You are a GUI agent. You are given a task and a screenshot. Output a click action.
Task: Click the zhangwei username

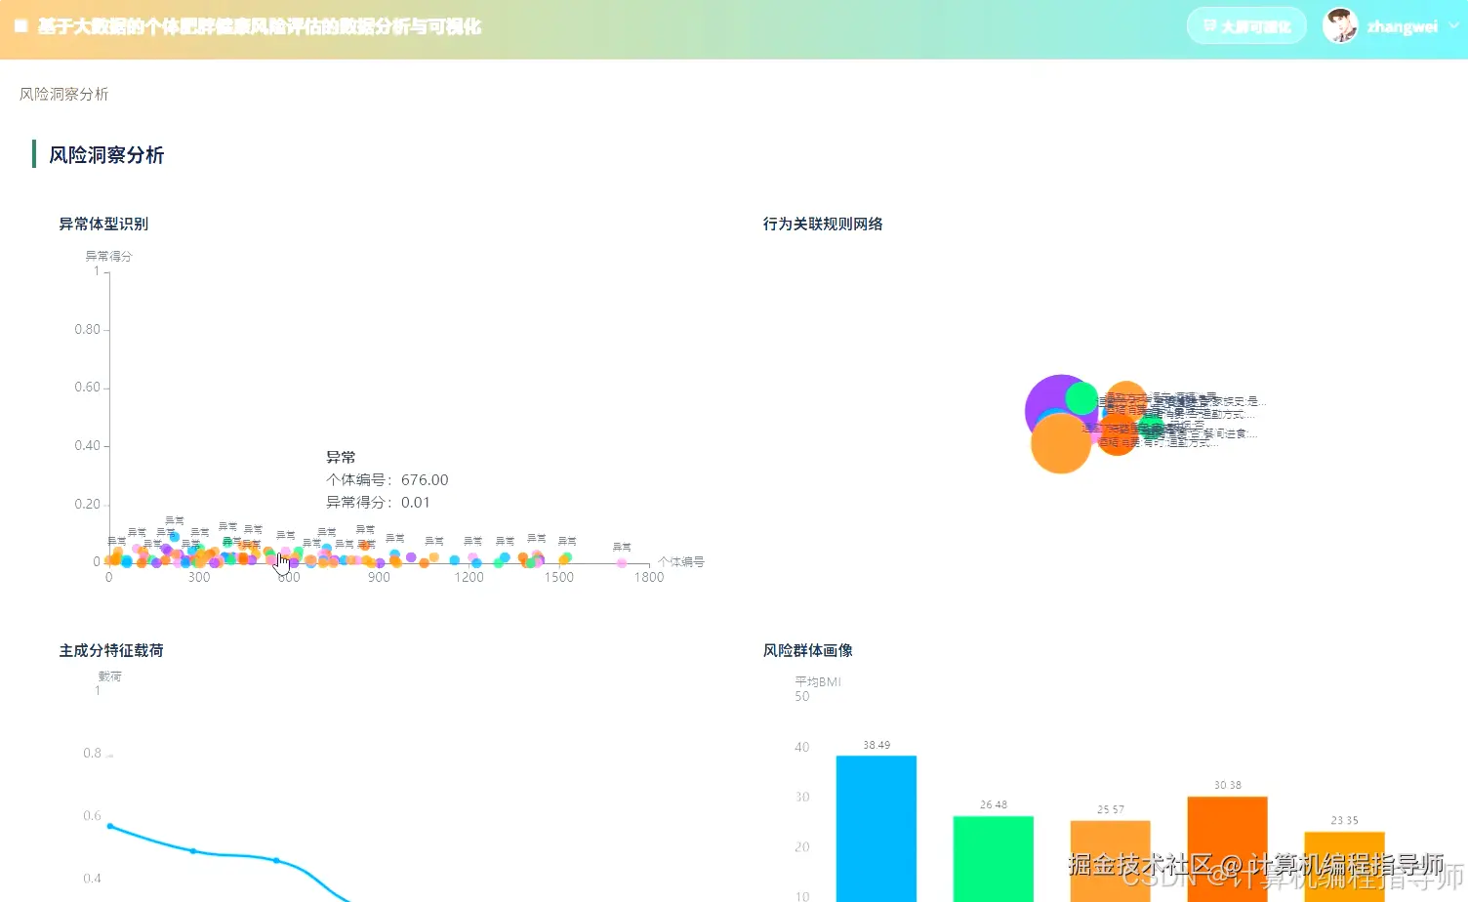(1402, 26)
